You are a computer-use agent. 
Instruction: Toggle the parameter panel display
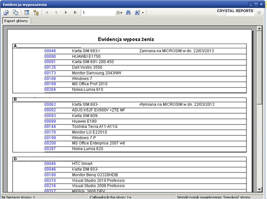coord(27,13)
